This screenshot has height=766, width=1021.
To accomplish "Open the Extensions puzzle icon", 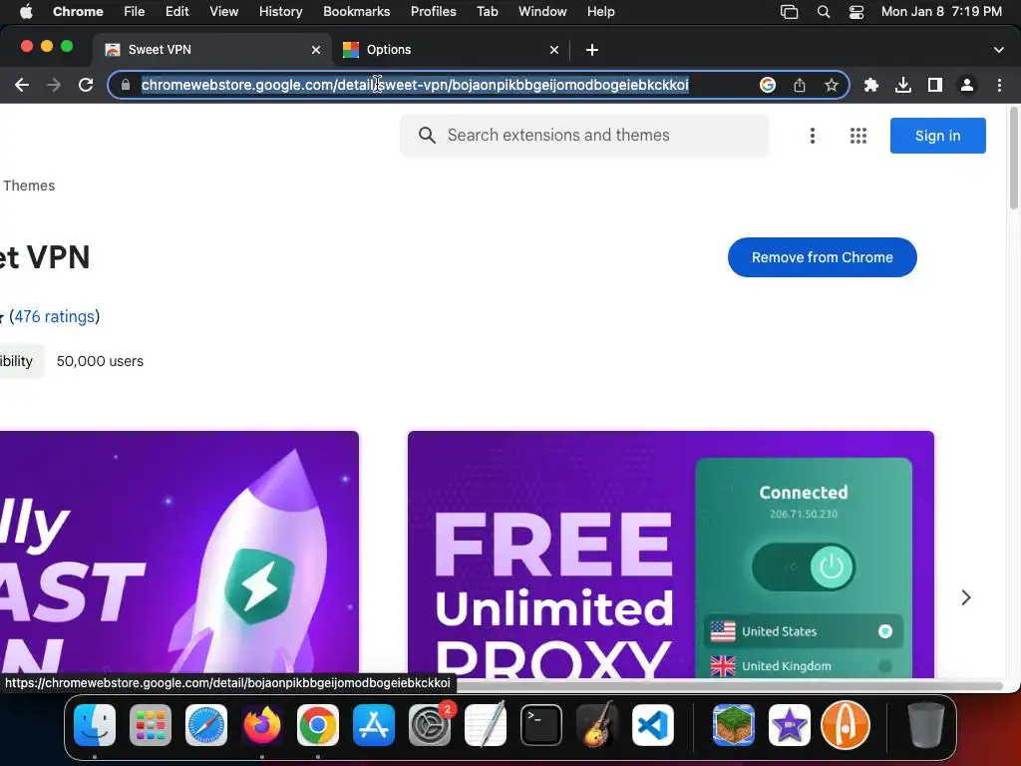I will 871,85.
